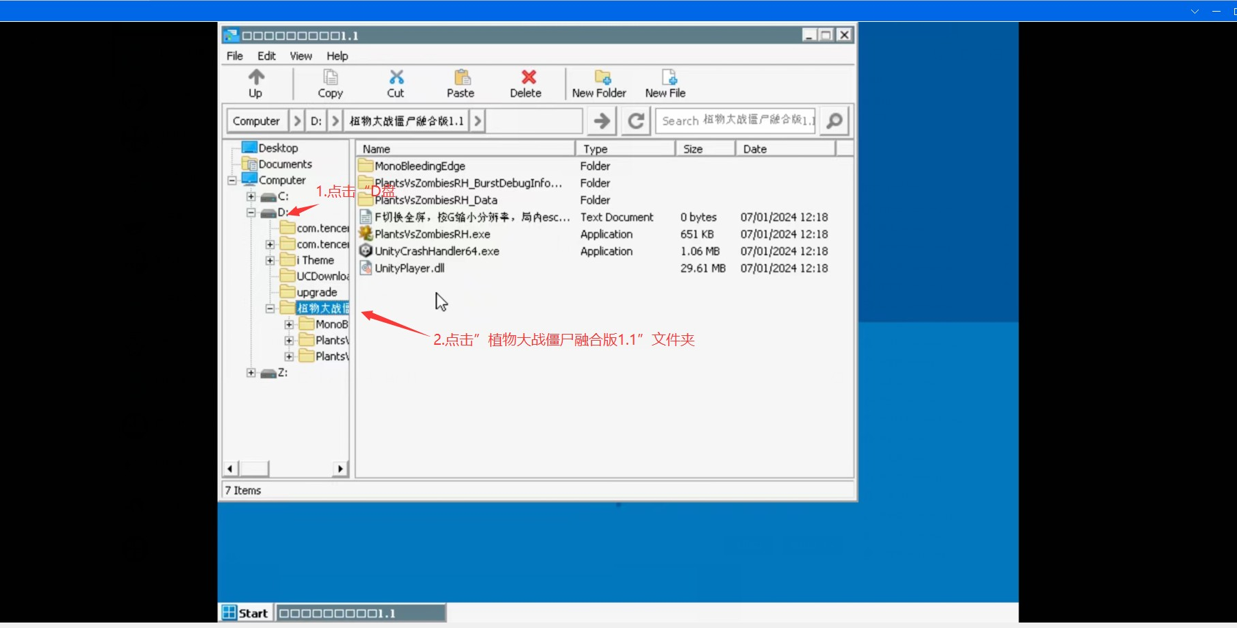The image size is (1237, 628).
Task: Click the Copy toolbar icon
Action: point(331,77)
